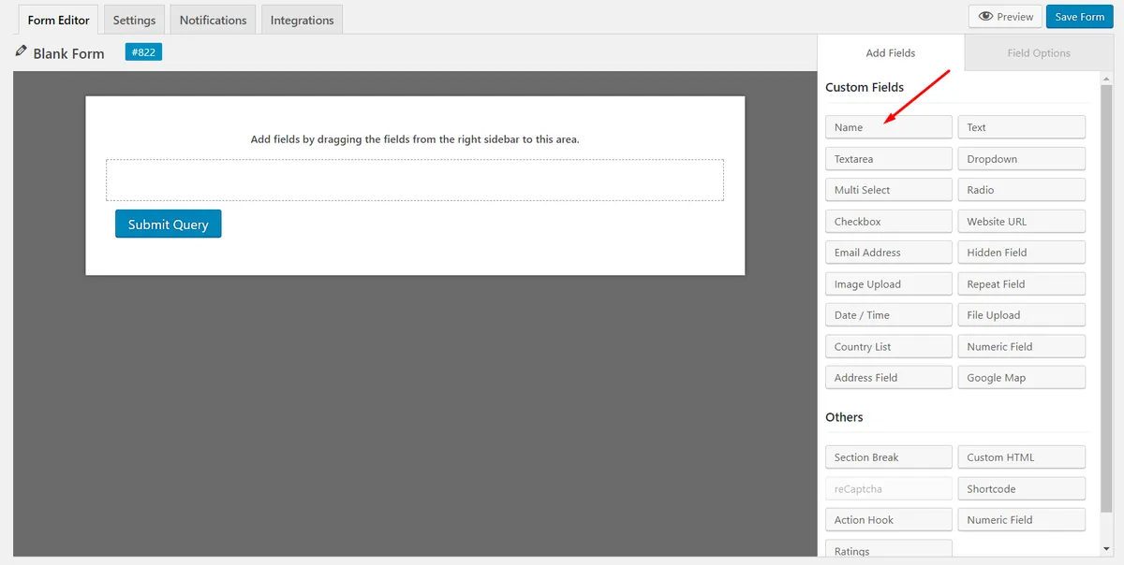The width and height of the screenshot is (1124, 565).
Task: Add an Address Field
Action: (889, 378)
